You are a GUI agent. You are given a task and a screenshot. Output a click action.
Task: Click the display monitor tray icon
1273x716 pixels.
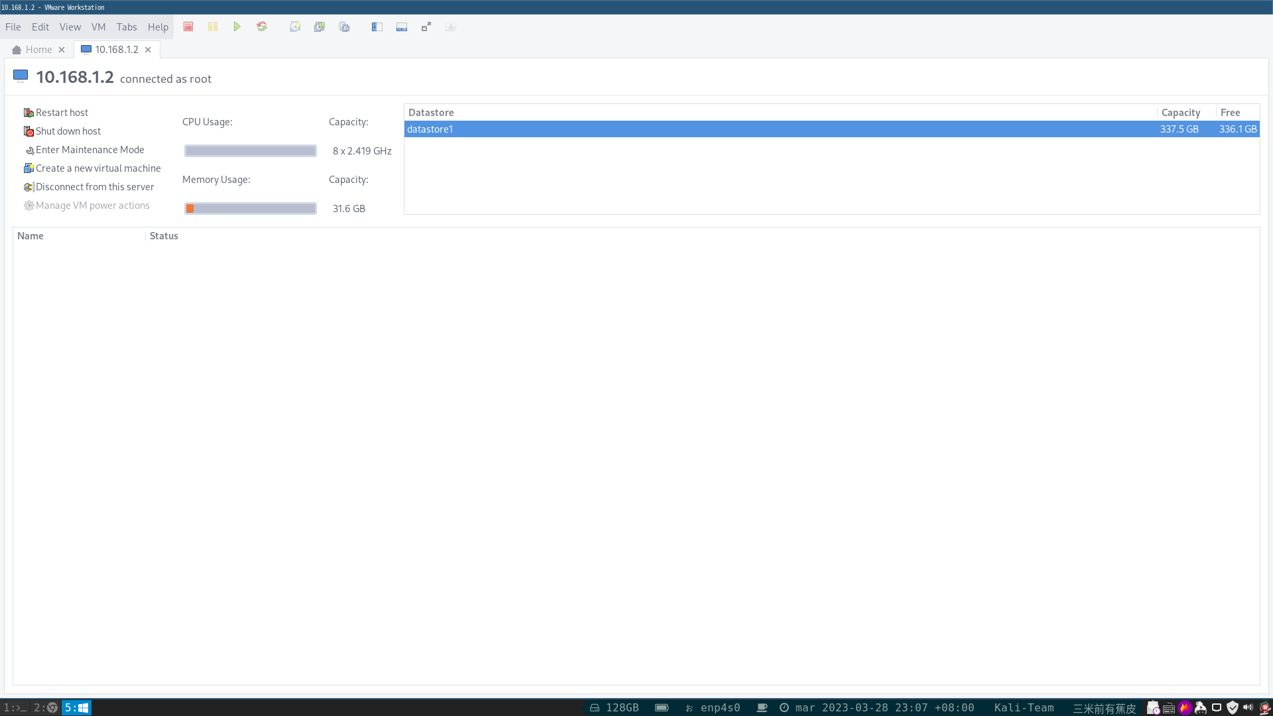(1217, 708)
